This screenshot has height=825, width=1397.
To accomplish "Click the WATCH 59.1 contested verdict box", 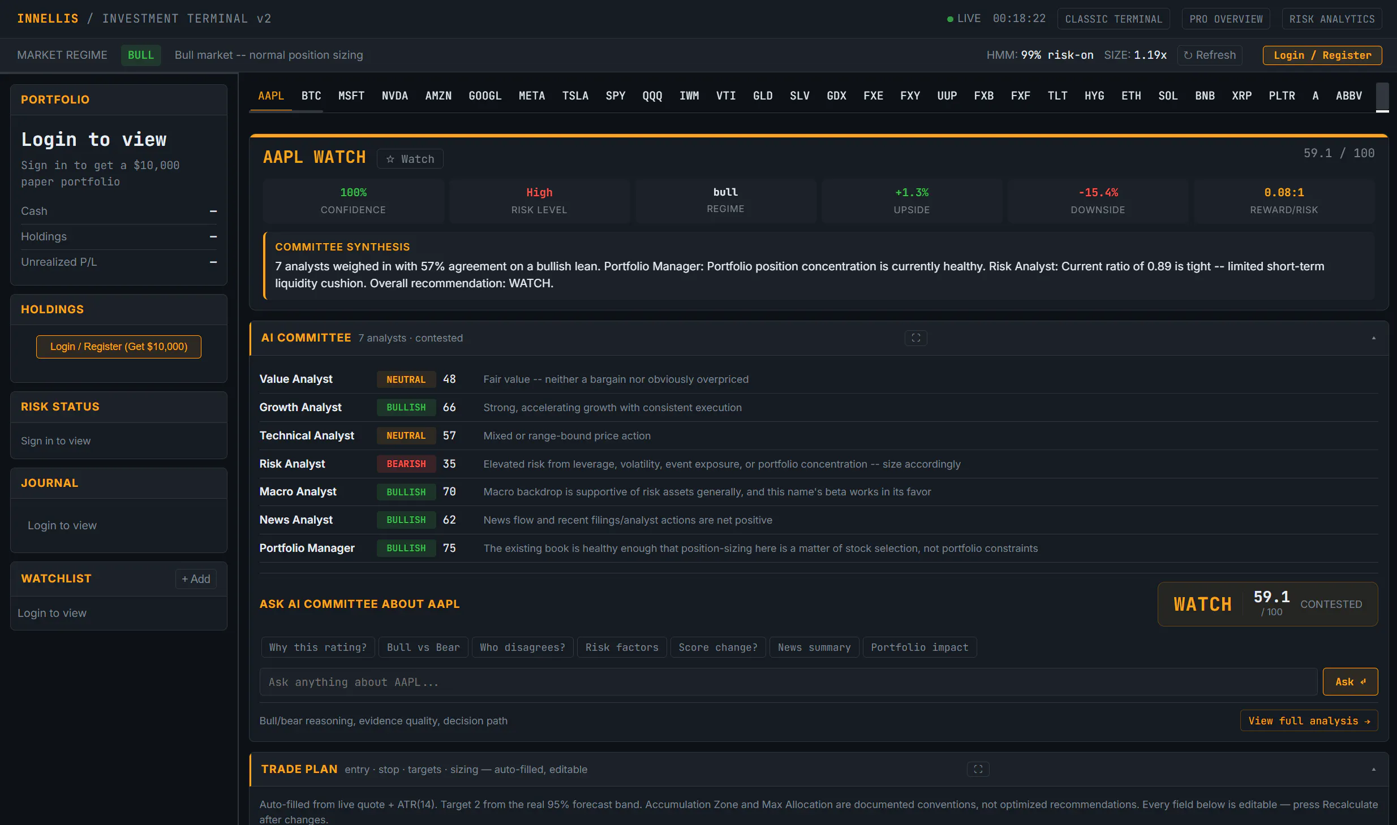I will pyautogui.click(x=1267, y=604).
